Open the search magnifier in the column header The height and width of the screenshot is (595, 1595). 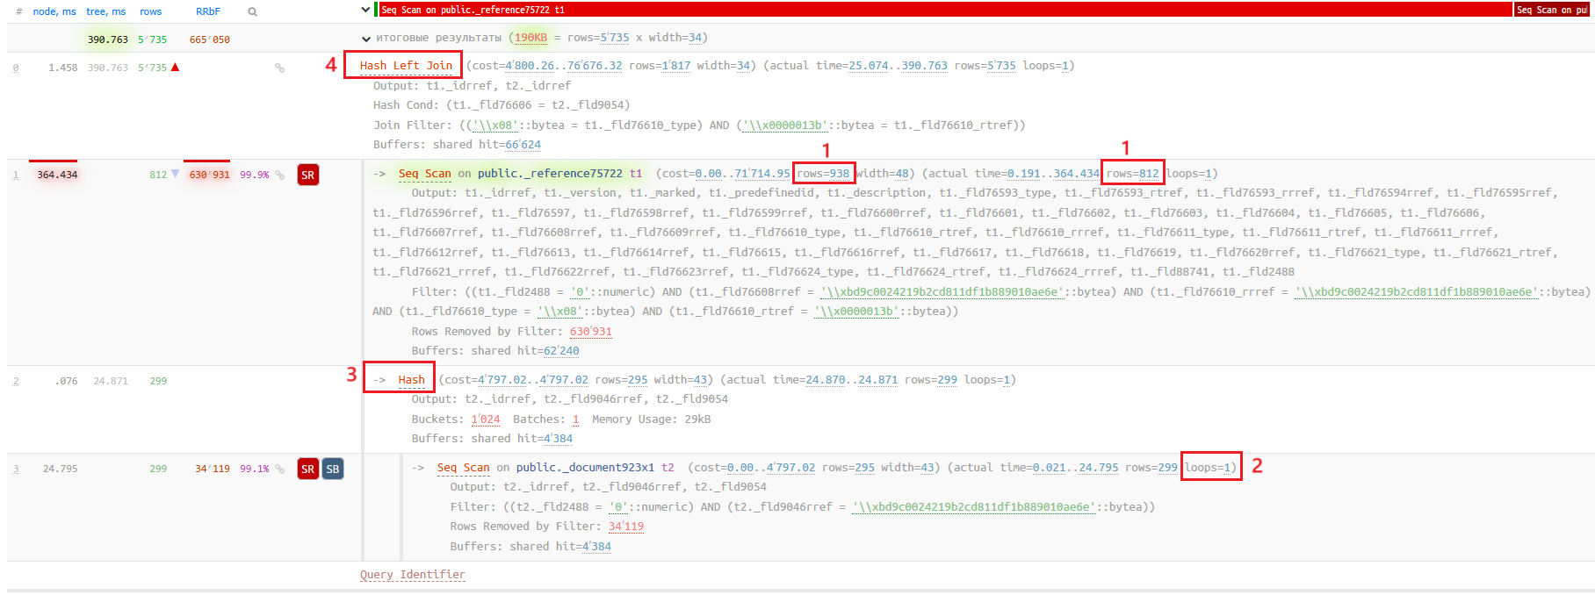click(x=253, y=11)
